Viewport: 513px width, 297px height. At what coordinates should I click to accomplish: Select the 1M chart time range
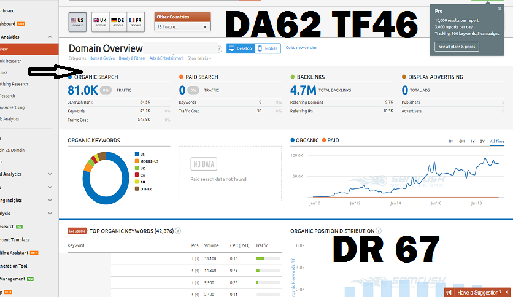tap(451, 141)
